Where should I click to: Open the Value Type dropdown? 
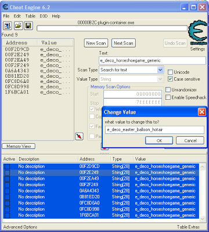(160, 79)
